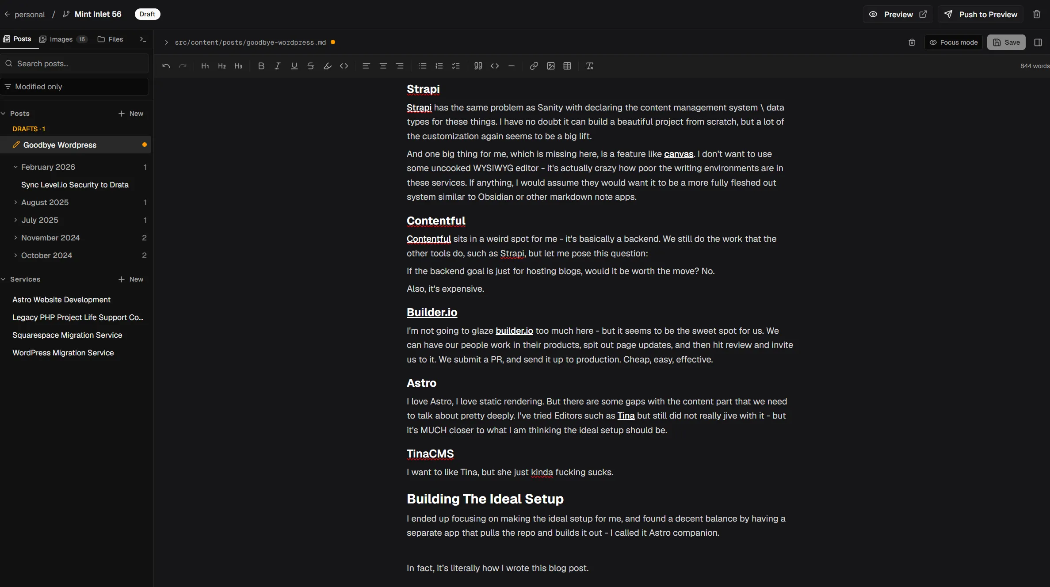Apply Heading 2 format
The width and height of the screenshot is (1050, 587).
(x=222, y=66)
